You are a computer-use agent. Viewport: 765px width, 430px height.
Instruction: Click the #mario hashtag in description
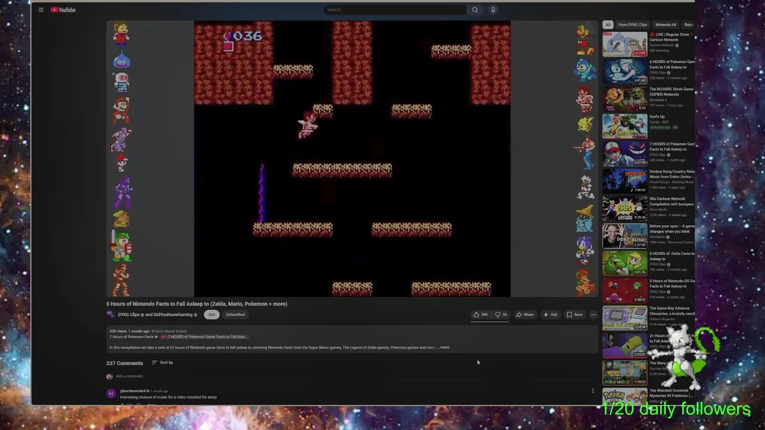[157, 331]
